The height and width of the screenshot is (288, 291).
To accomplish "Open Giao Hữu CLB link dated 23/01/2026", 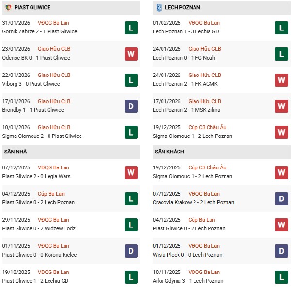I will click(54, 49).
